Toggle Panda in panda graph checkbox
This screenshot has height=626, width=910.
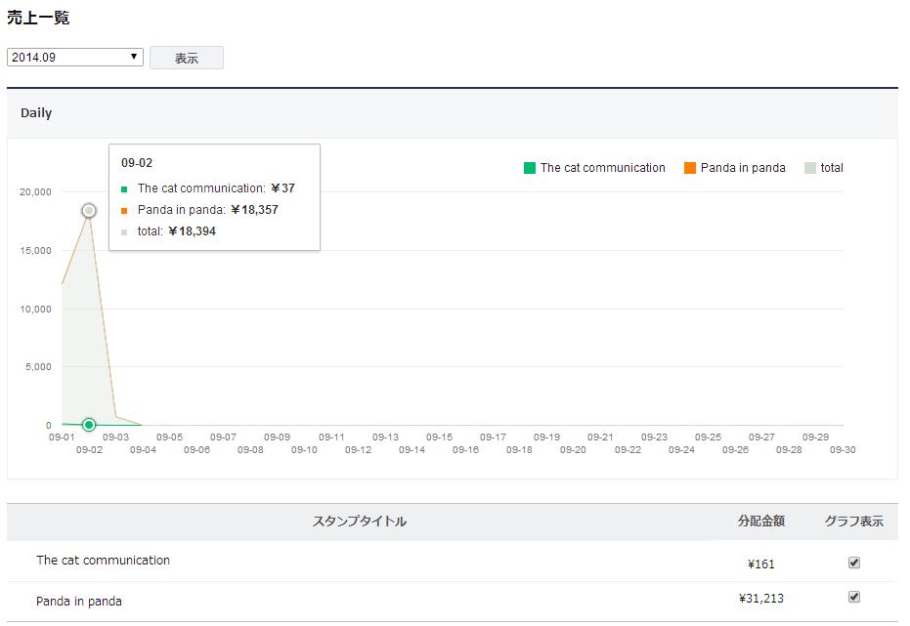[x=854, y=597]
